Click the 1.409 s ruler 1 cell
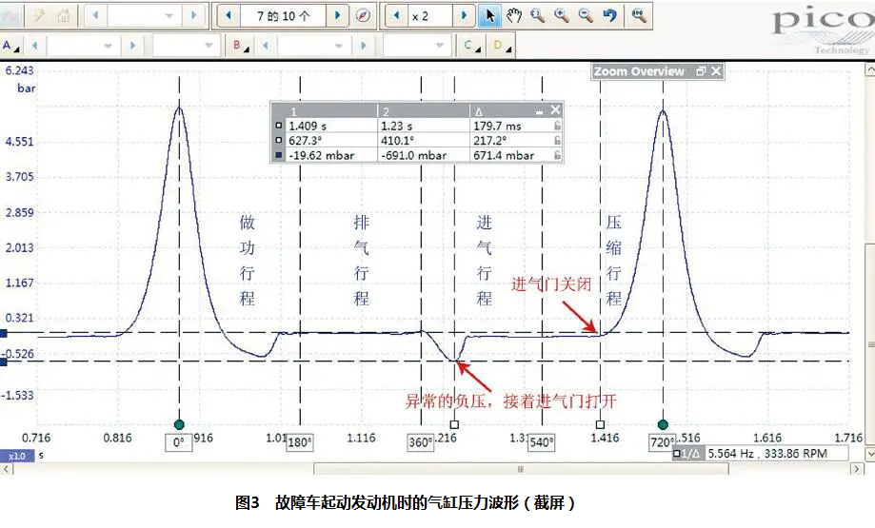Image resolution: width=875 pixels, height=528 pixels. point(331,126)
